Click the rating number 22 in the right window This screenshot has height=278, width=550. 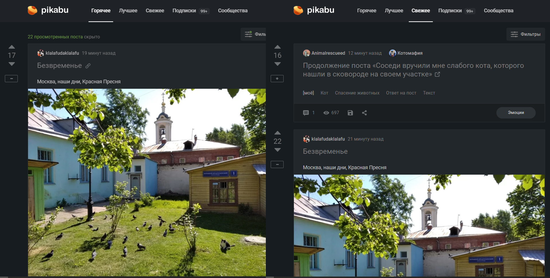[x=277, y=141]
